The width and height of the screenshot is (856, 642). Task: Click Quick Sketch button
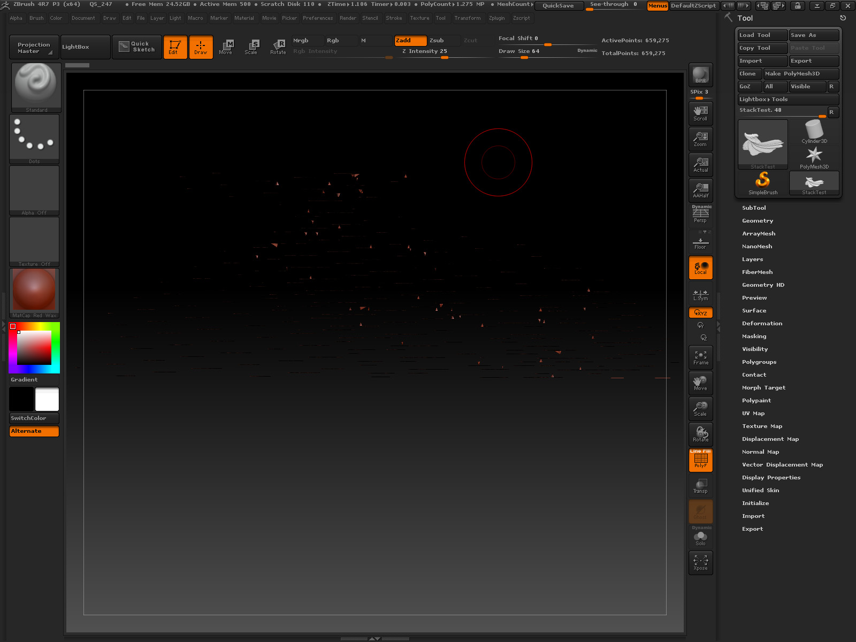pos(137,47)
